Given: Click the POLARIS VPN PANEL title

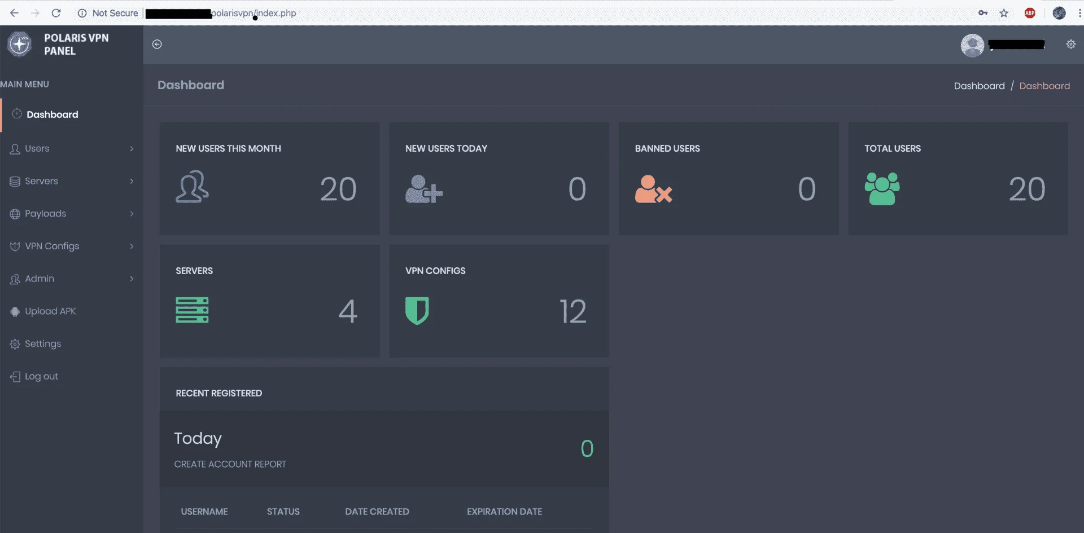Looking at the screenshot, I should pyautogui.click(x=76, y=44).
